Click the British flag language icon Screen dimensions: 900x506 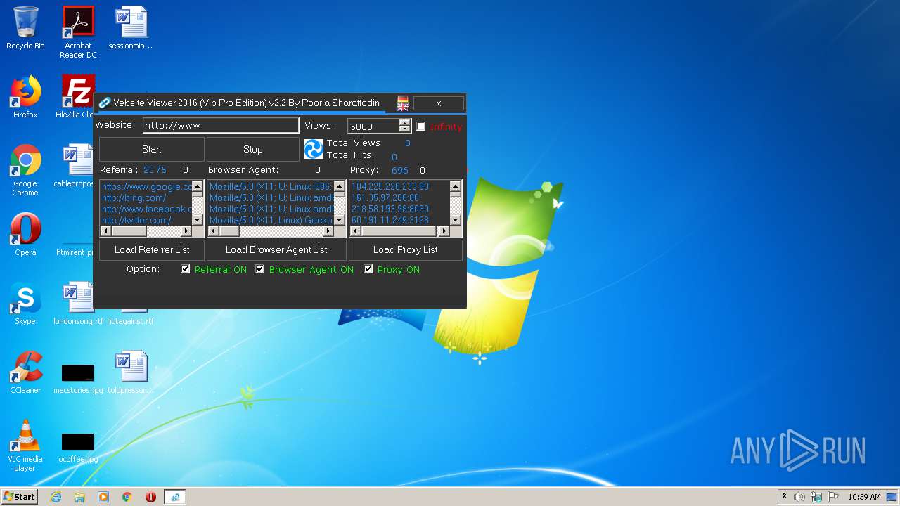403,107
